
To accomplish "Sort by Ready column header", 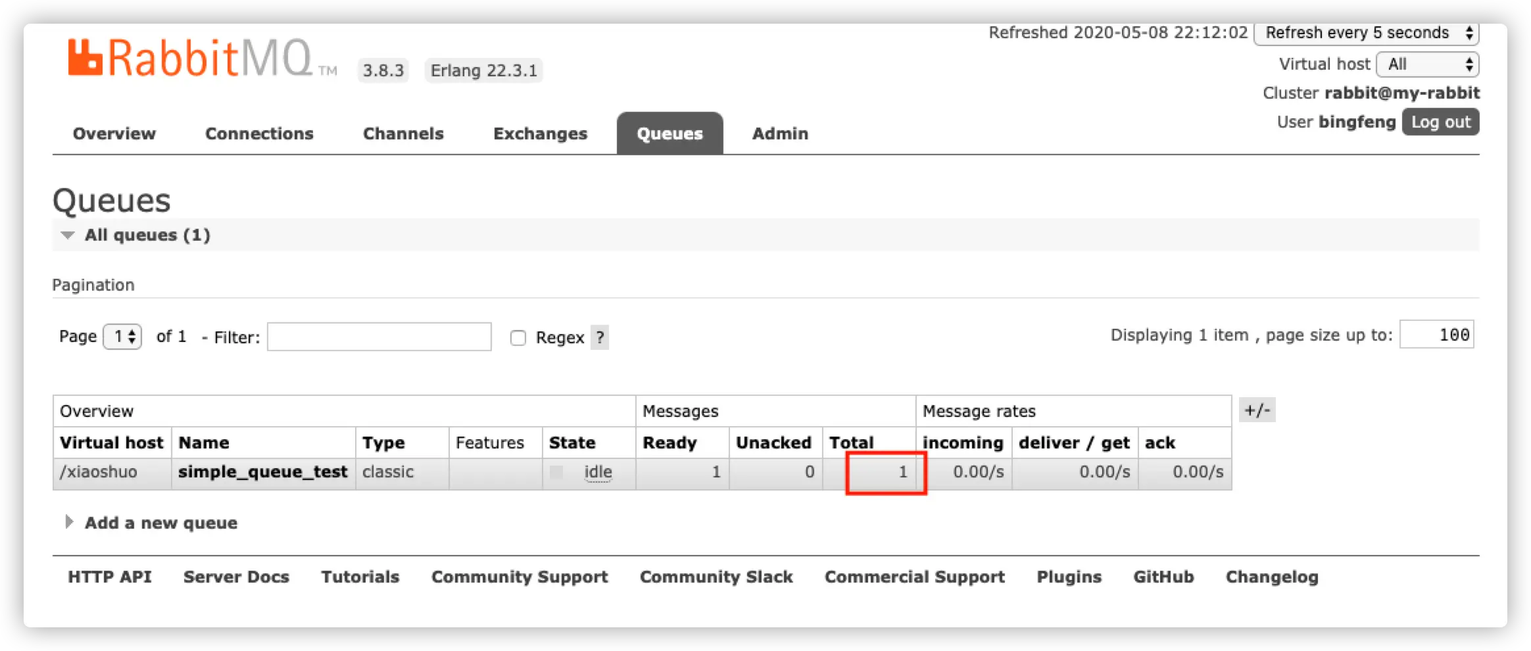I will point(669,443).
